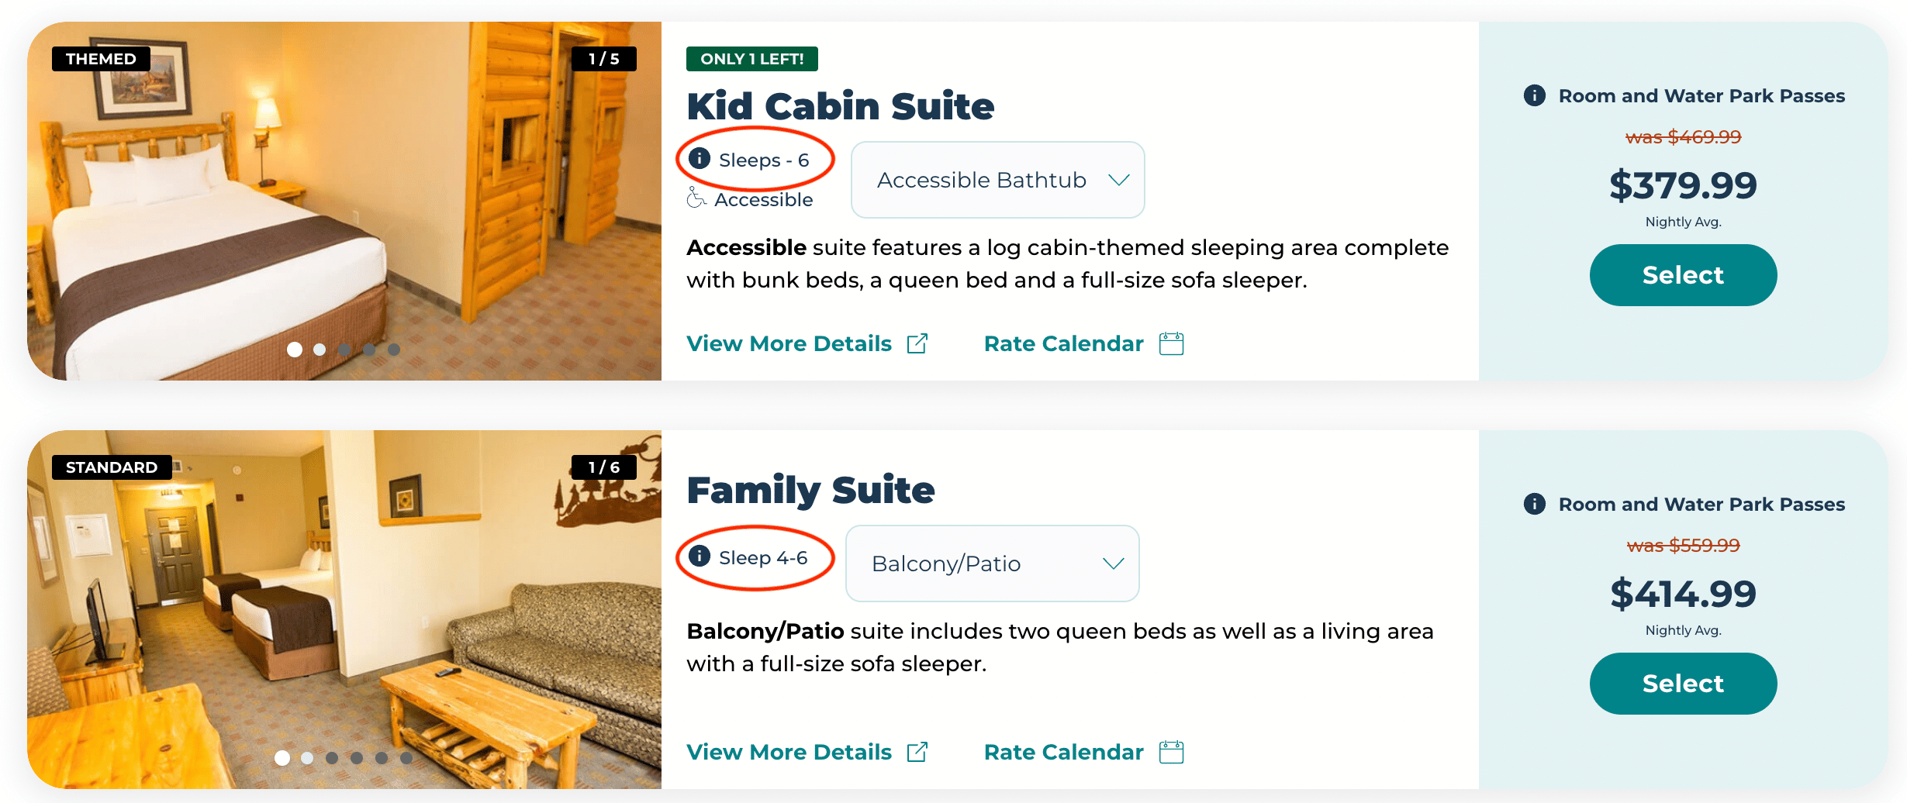Image resolution: width=1907 pixels, height=803 pixels.
Task: Click Family Suite rate calendar icon
Action: pos(1171,752)
